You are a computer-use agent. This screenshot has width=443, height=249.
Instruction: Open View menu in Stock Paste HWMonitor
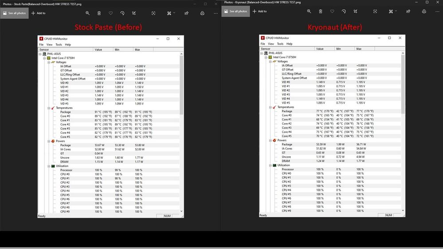49,45
